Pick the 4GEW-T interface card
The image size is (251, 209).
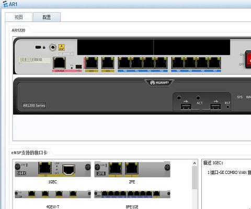click(53, 194)
